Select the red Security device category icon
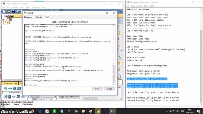 10,97
